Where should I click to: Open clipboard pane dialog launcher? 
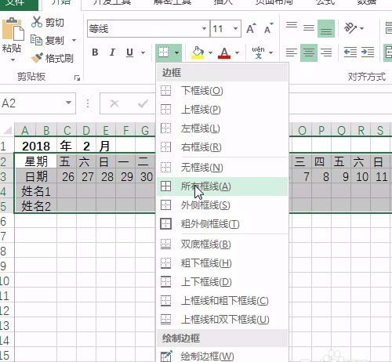[x=77, y=78]
